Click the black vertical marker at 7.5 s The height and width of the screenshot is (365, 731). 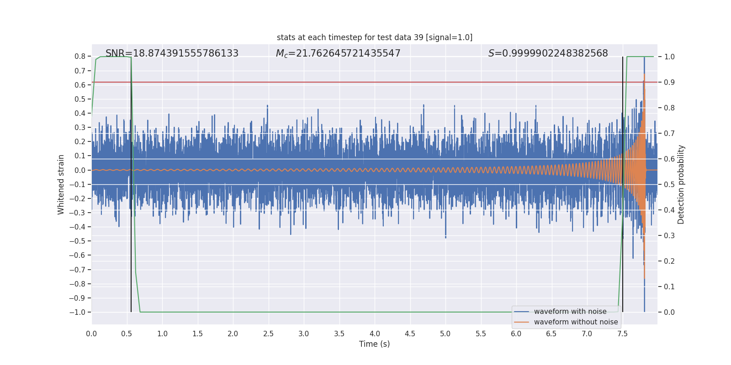[623, 274]
